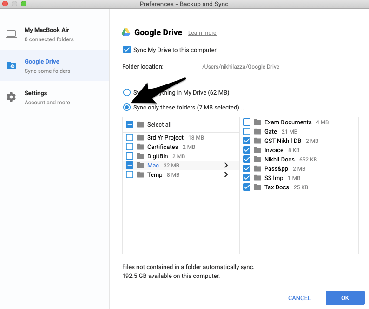Click the Google Drive folder icon in sidebar
This screenshot has height=309, width=369.
11,65
